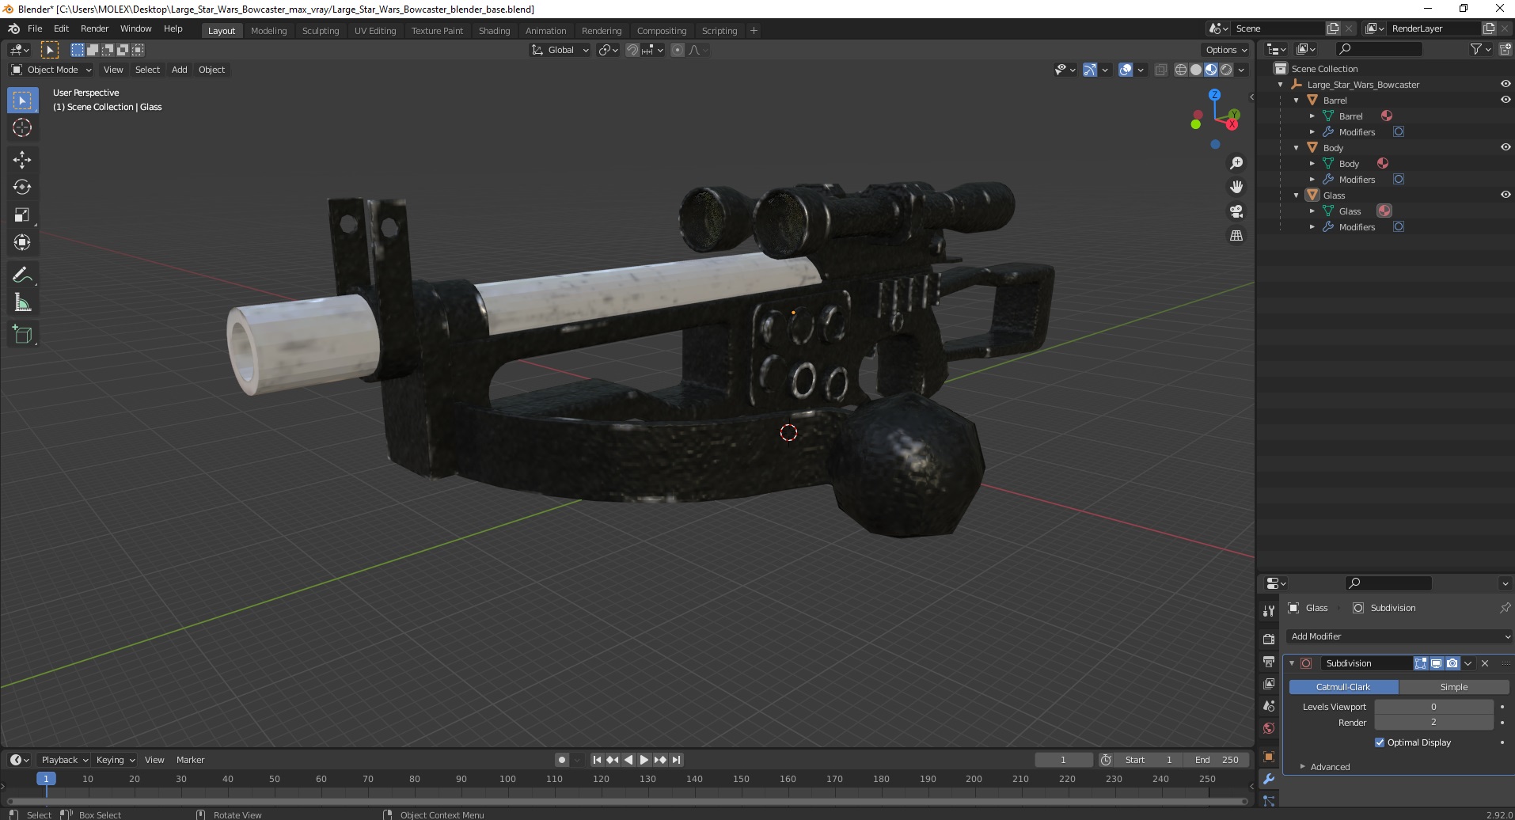Toggle auto keying record button
Viewport: 1515px width, 820px height.
click(x=562, y=760)
